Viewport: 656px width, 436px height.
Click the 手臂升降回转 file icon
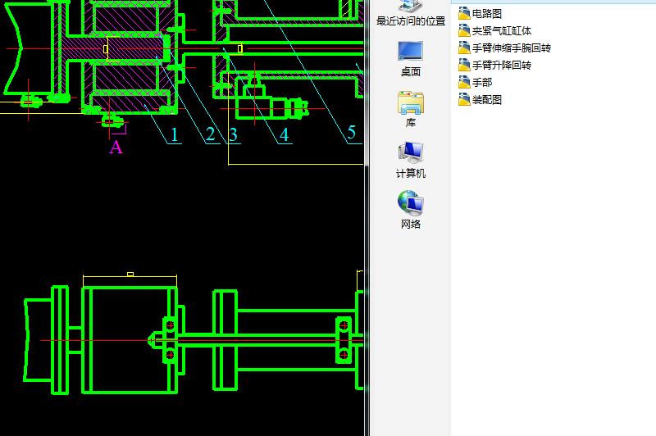click(464, 65)
